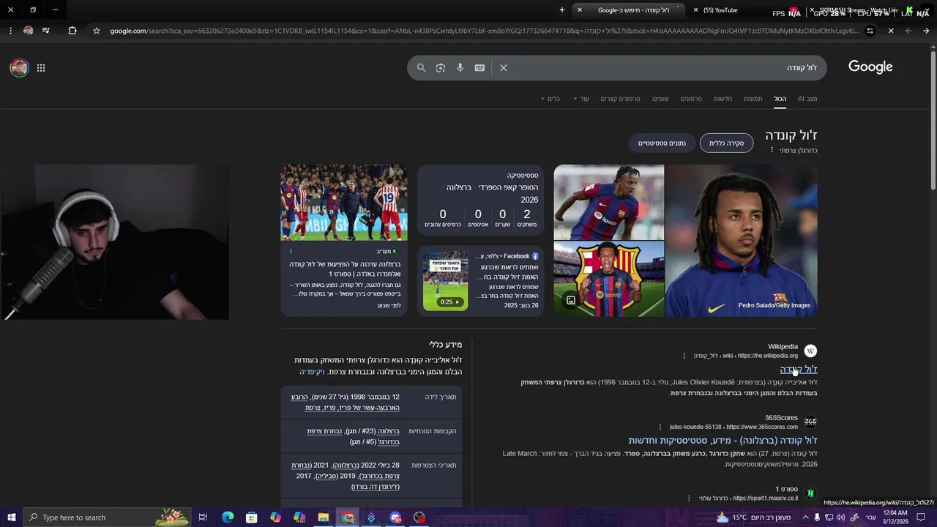Switch to the שופינג (shopping) tab
Image resolution: width=937 pixels, height=527 pixels.
660,99
